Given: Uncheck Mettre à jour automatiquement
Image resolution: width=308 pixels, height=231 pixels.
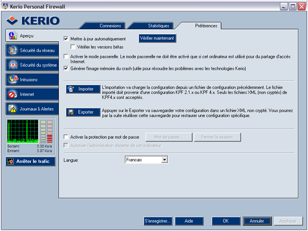Looking at the screenshot, I should (66, 39).
